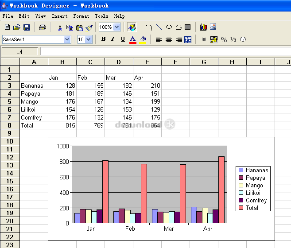Click the Apr Total bar in chart
The image size is (291, 248).
pyautogui.click(x=221, y=190)
